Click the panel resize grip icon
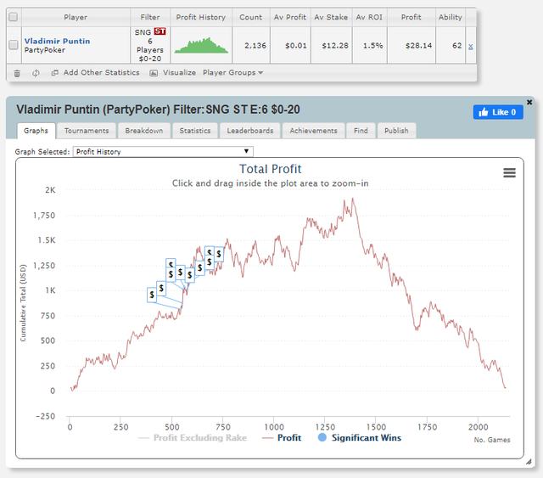Image resolution: width=543 pixels, height=478 pixels. tap(529, 462)
